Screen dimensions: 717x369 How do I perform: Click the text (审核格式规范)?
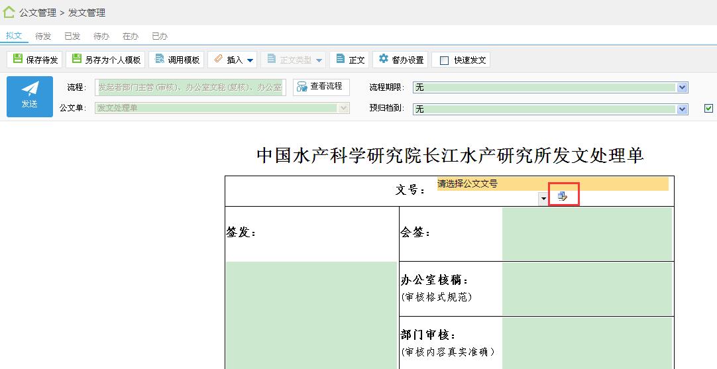point(436,297)
